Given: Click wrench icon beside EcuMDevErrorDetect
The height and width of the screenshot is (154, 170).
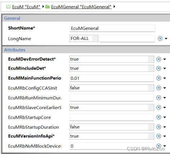Looking at the screenshot, I should coord(159,59).
